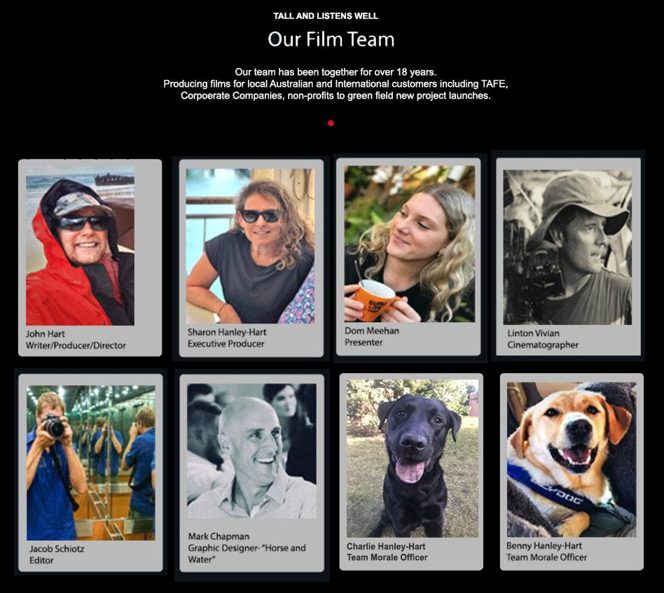Select 'Graphic Designer- Horse and Water' text
Viewport: 664px width, 593px height.
[247, 554]
